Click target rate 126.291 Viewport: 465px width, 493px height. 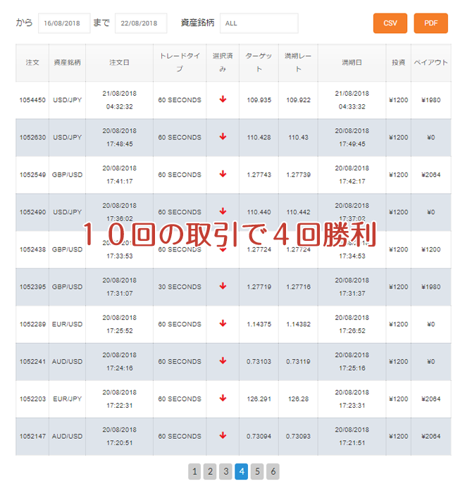click(x=259, y=399)
